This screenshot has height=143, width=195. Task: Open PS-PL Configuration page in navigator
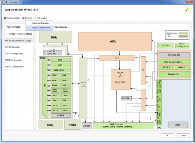pos(14,67)
